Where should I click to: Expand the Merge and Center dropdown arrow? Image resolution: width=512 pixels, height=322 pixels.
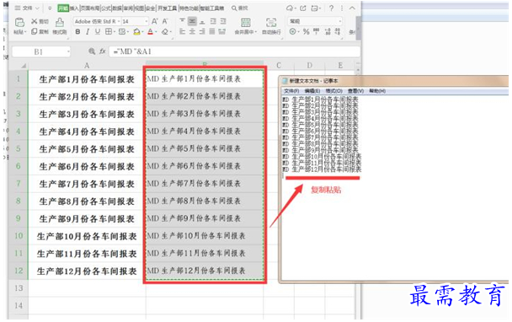click(x=256, y=32)
